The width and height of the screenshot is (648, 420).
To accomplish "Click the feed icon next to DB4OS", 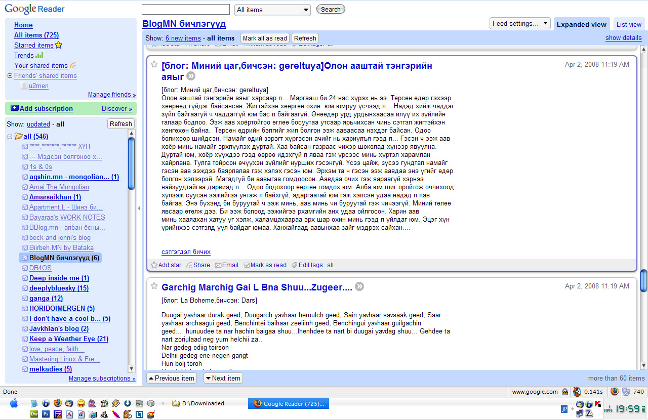I will pos(25,268).
